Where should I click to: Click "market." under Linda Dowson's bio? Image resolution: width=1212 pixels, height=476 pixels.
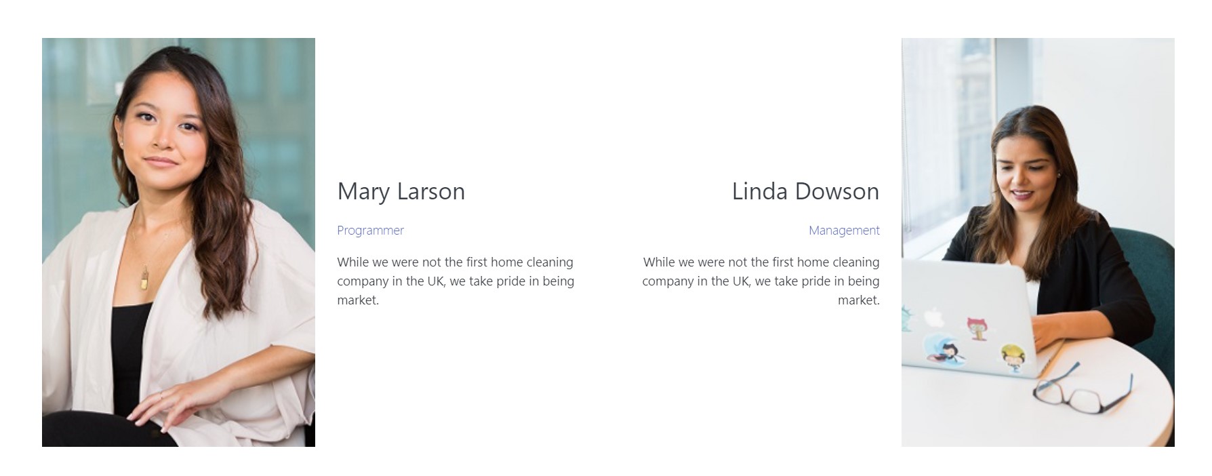pos(859,300)
